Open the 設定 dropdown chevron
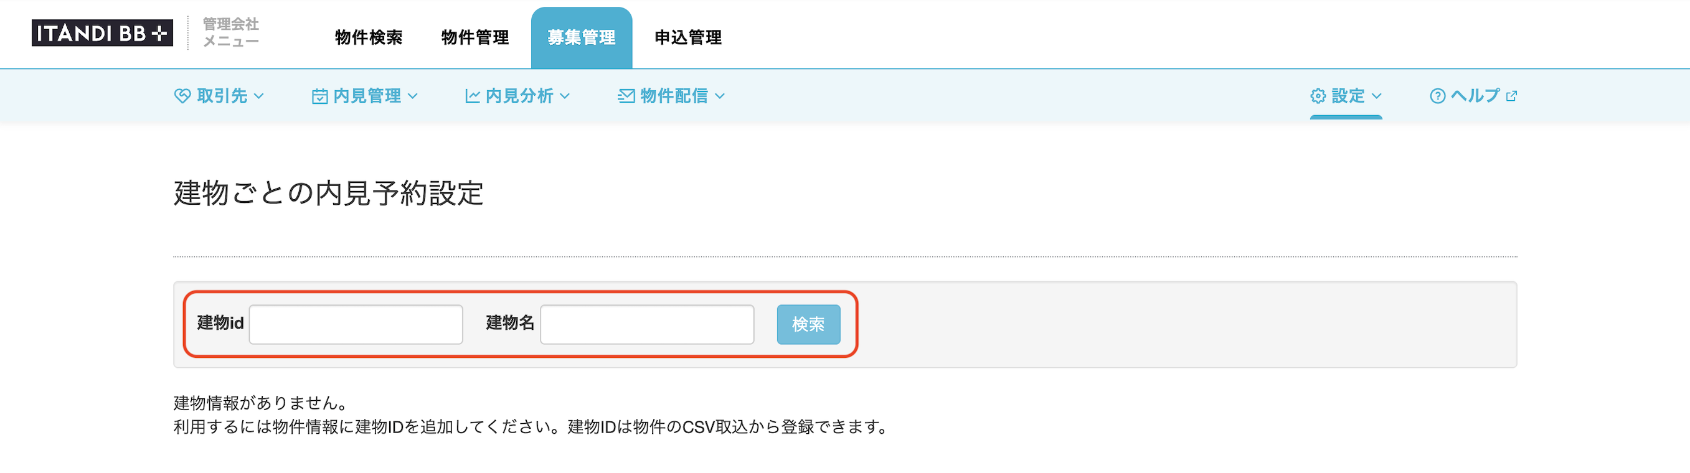The image size is (1690, 473). click(1376, 96)
